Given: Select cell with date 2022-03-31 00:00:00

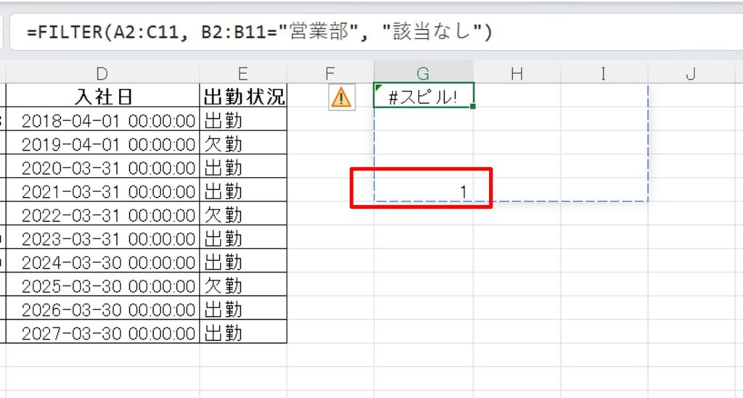Looking at the screenshot, I should (x=102, y=214).
